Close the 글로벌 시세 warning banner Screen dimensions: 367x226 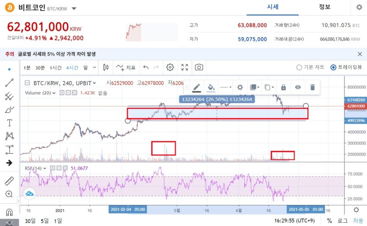click(x=360, y=54)
